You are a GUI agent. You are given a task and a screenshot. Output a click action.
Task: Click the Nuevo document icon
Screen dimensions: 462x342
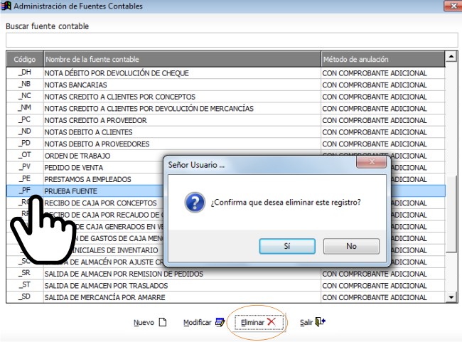click(163, 322)
